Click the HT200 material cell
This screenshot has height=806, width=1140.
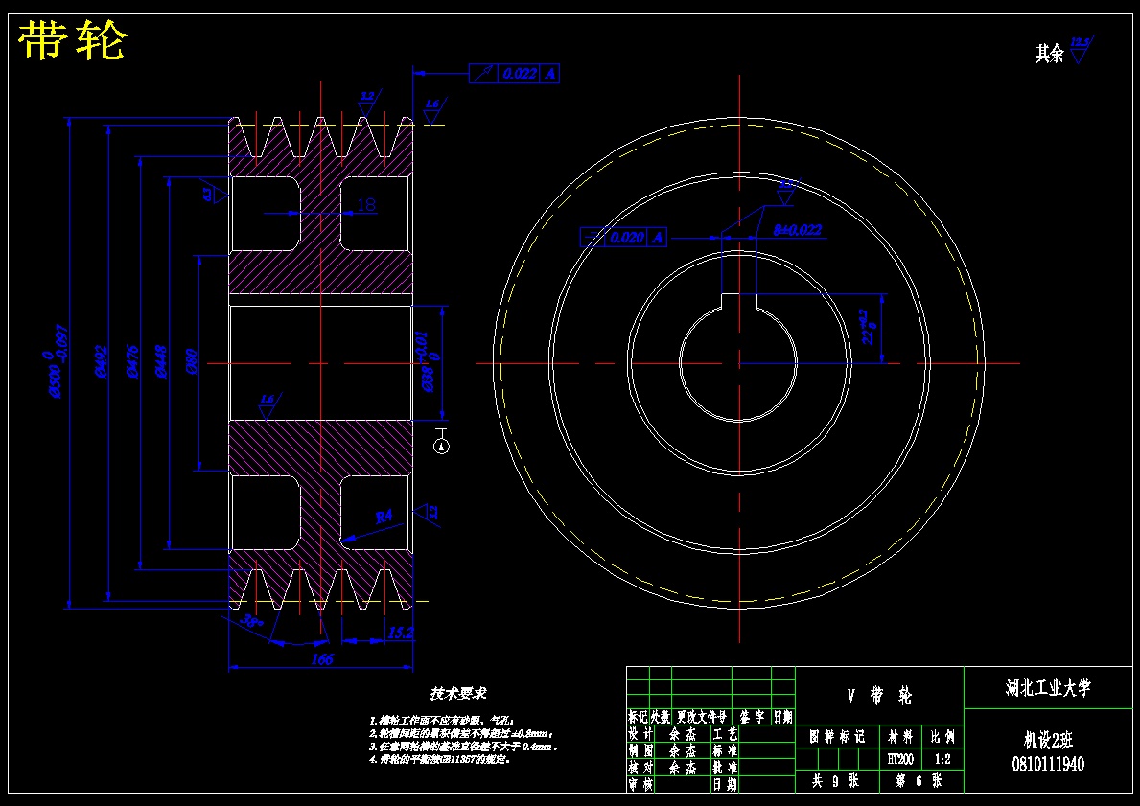[900, 759]
